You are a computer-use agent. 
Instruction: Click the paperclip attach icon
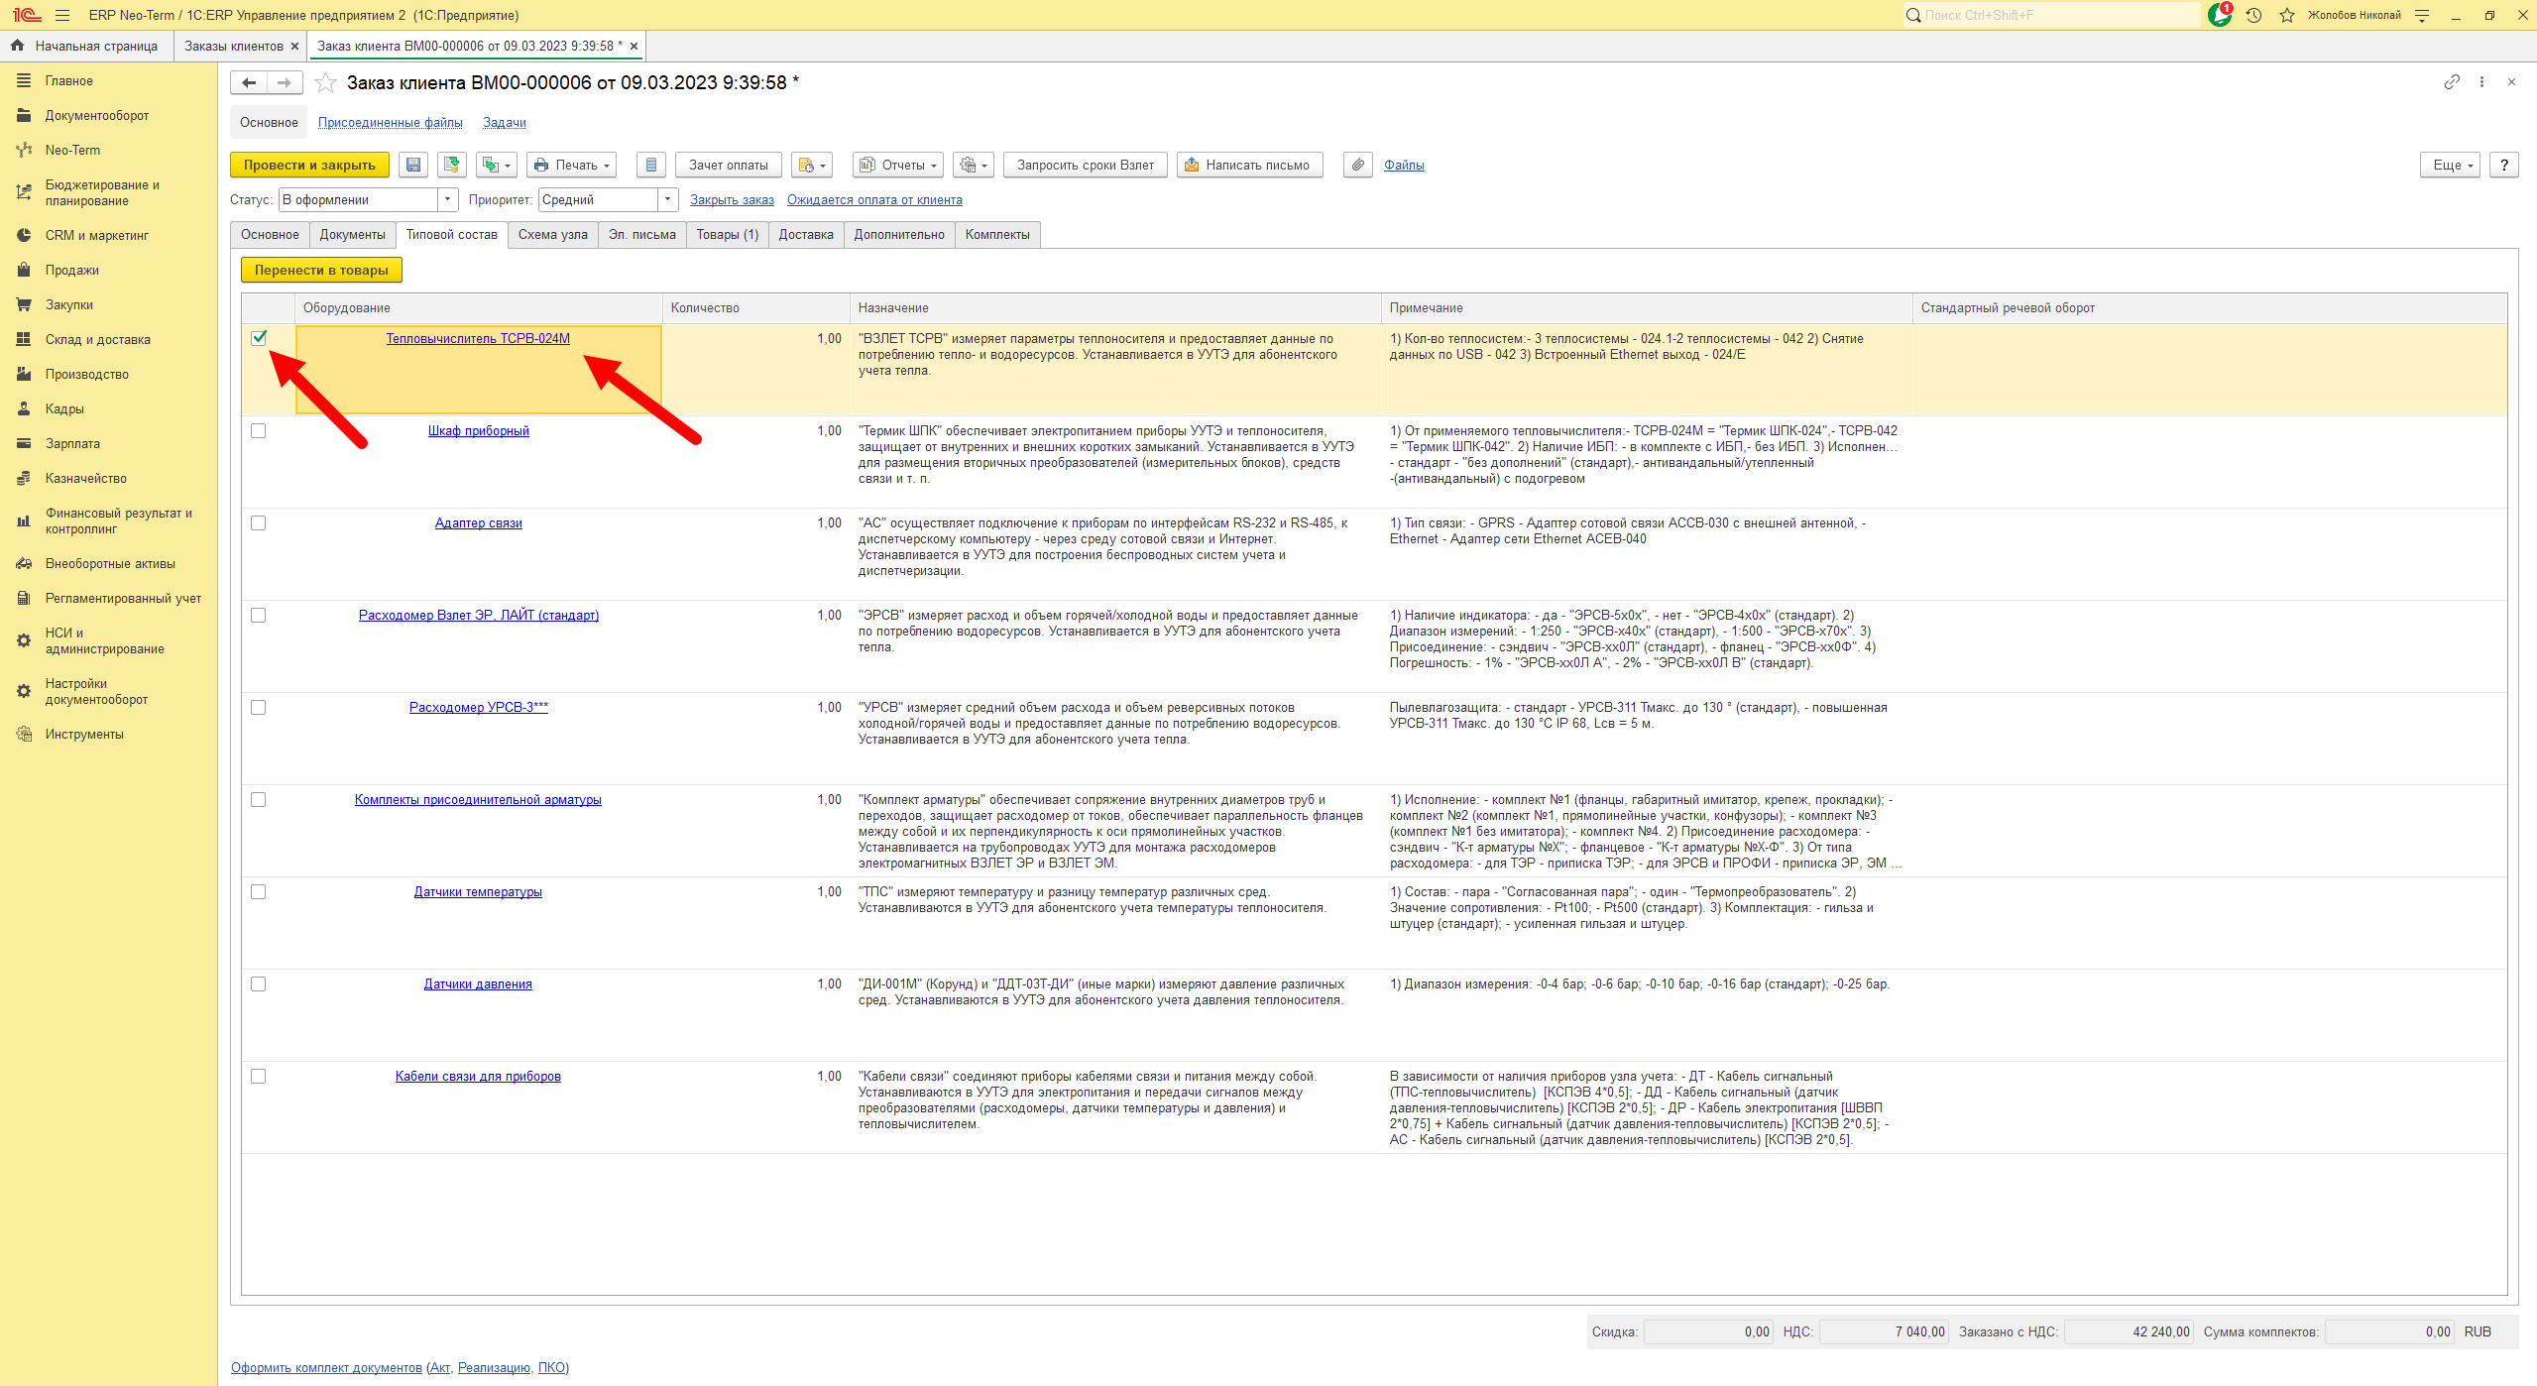tap(1358, 165)
